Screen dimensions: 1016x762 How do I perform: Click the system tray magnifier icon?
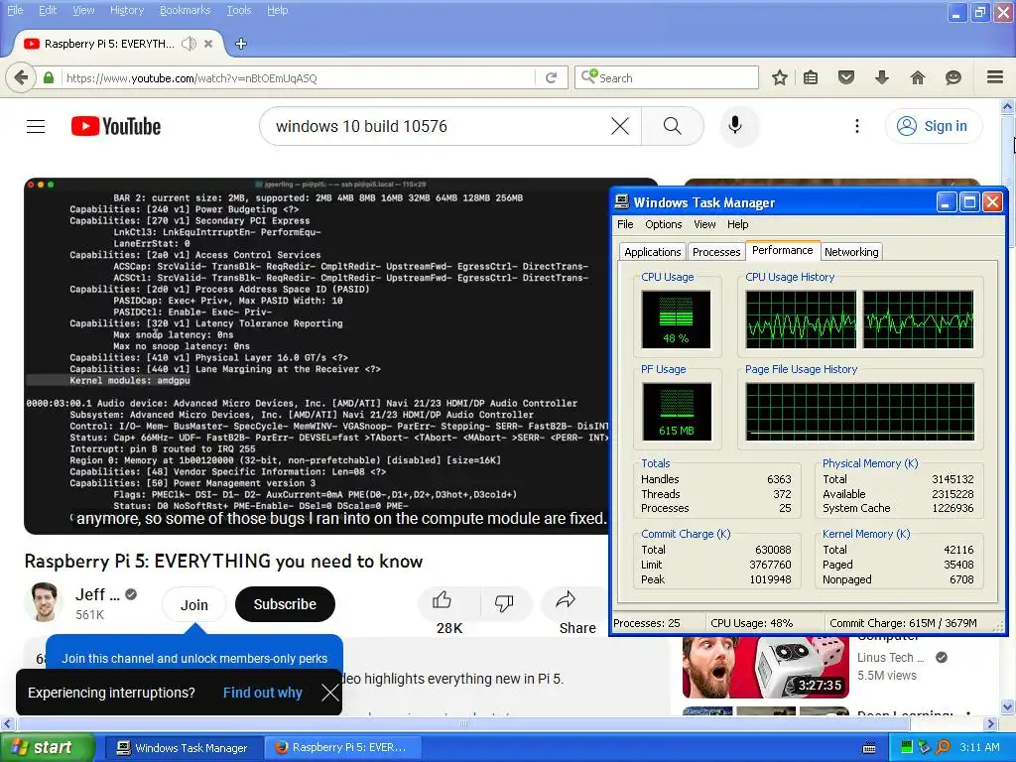[943, 747]
